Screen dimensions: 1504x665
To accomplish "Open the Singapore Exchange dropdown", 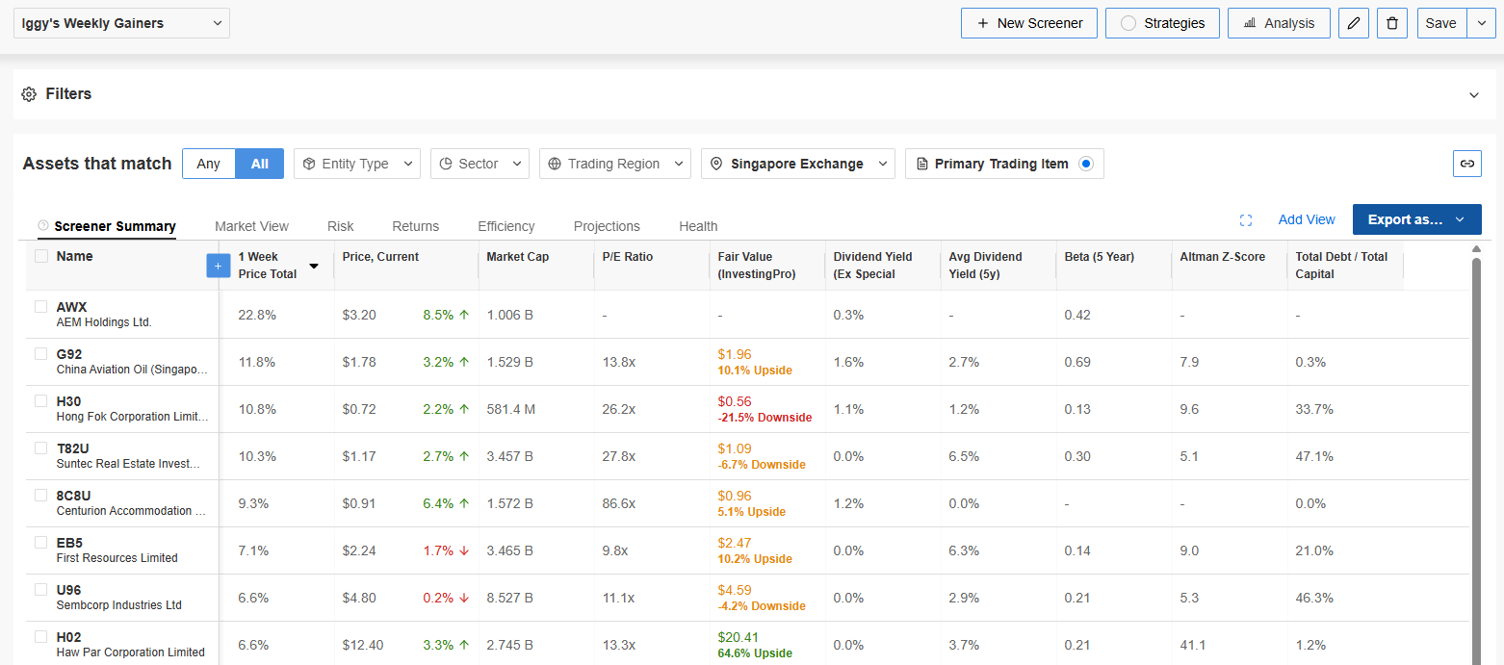I will click(x=798, y=164).
